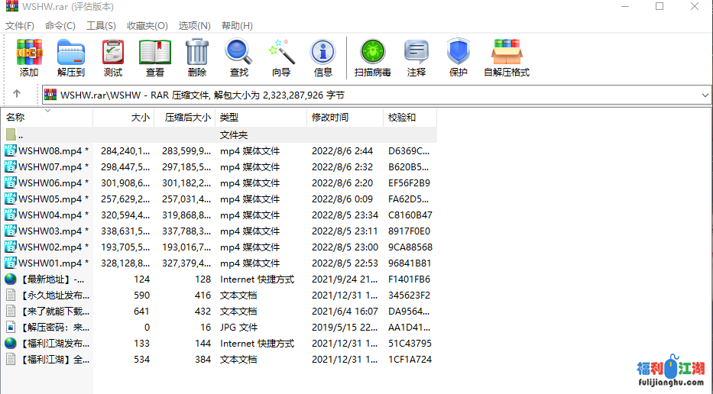Start Virus Scan (扫描病毒) tool
This screenshot has height=394, width=713.
point(372,57)
